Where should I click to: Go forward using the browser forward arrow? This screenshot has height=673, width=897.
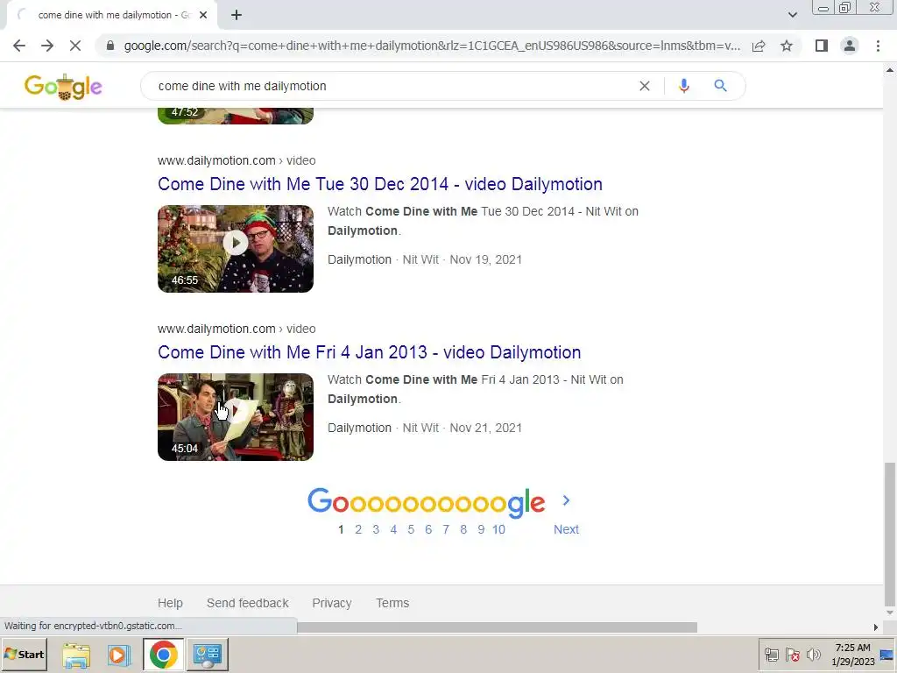[x=47, y=46]
